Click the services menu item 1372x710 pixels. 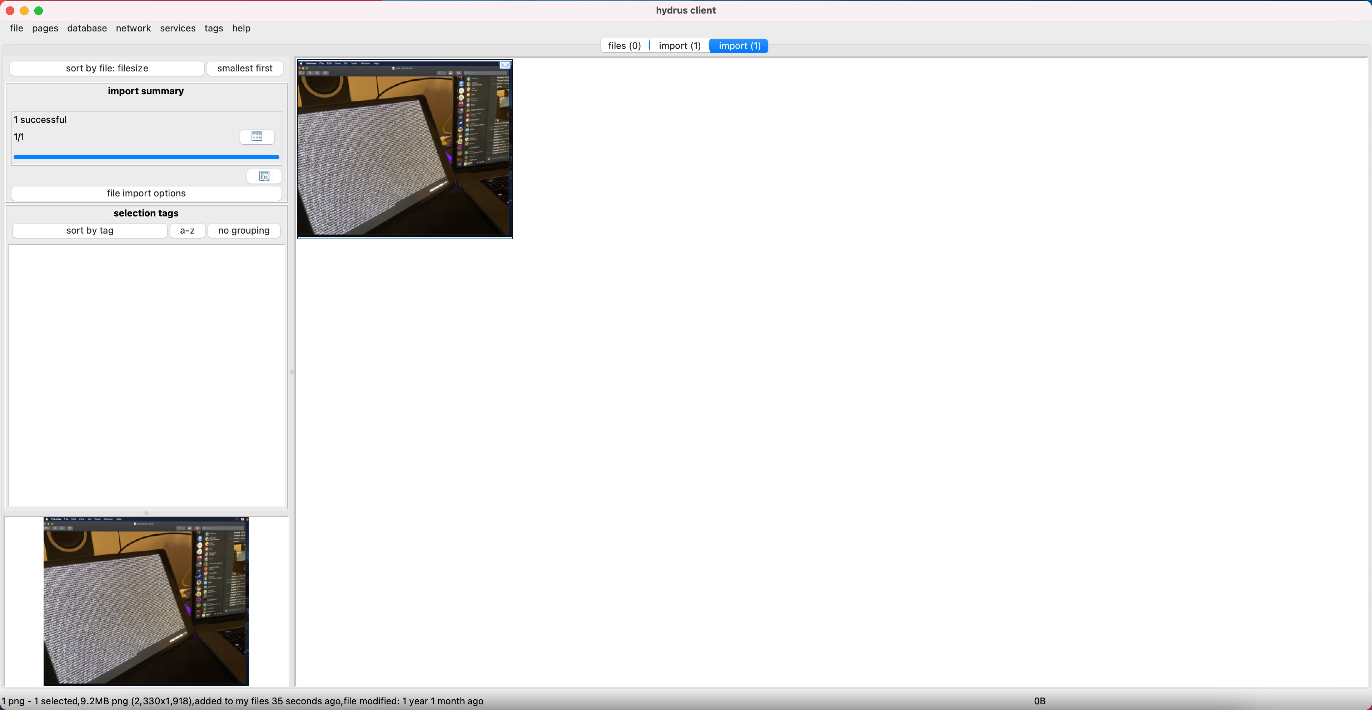point(177,28)
